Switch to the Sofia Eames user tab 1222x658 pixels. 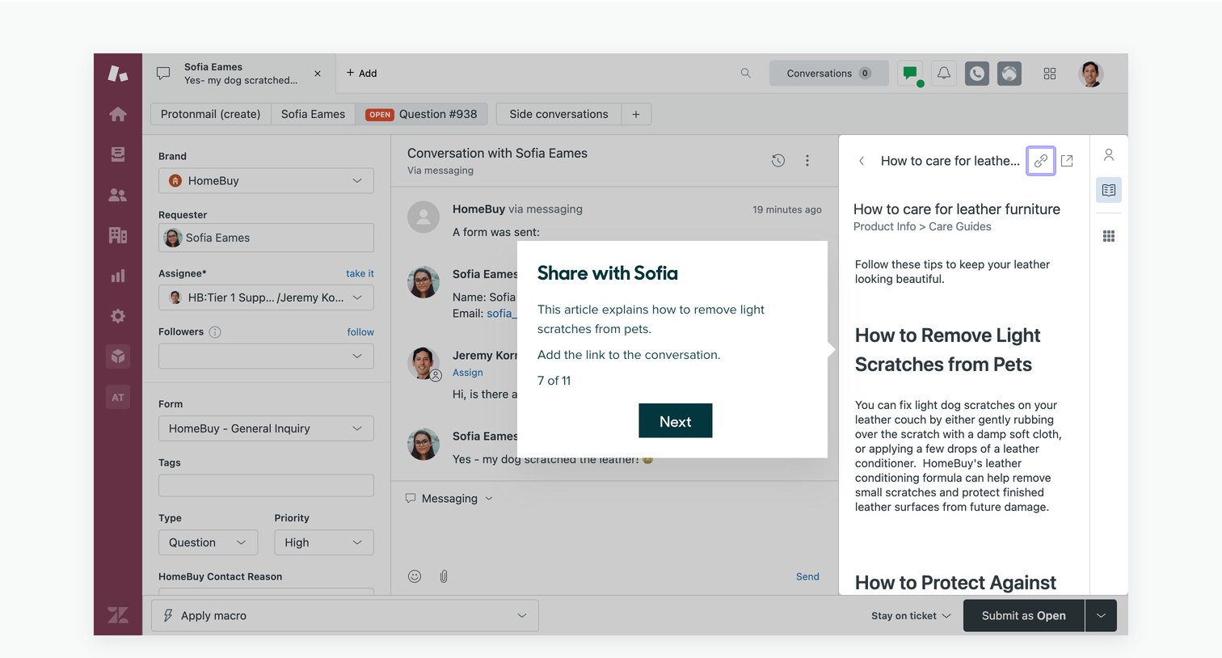[313, 114]
